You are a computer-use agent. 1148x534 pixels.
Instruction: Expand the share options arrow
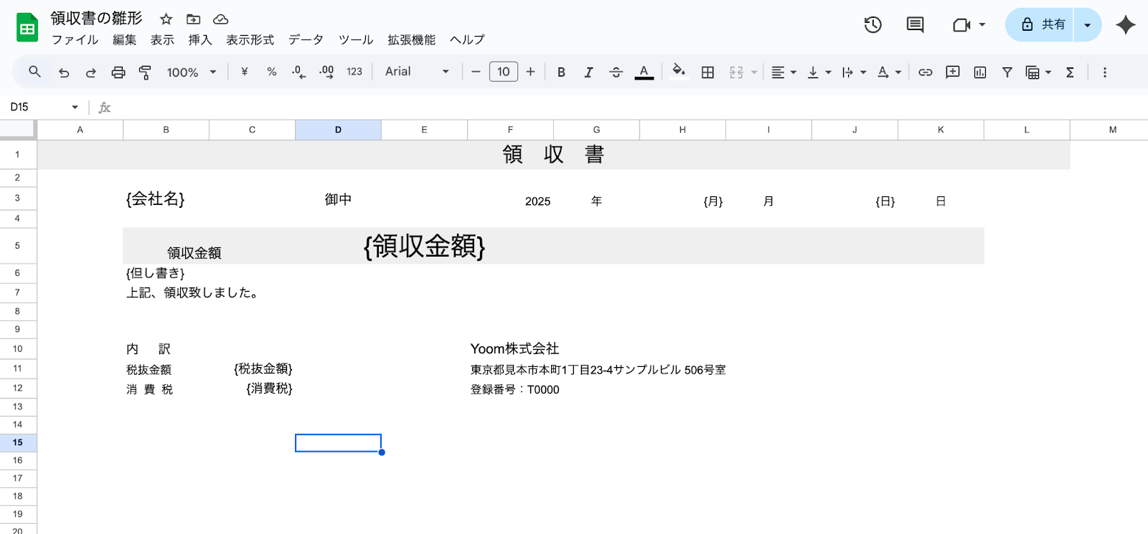point(1087,25)
